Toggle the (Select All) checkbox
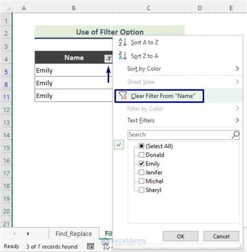 tap(141, 146)
